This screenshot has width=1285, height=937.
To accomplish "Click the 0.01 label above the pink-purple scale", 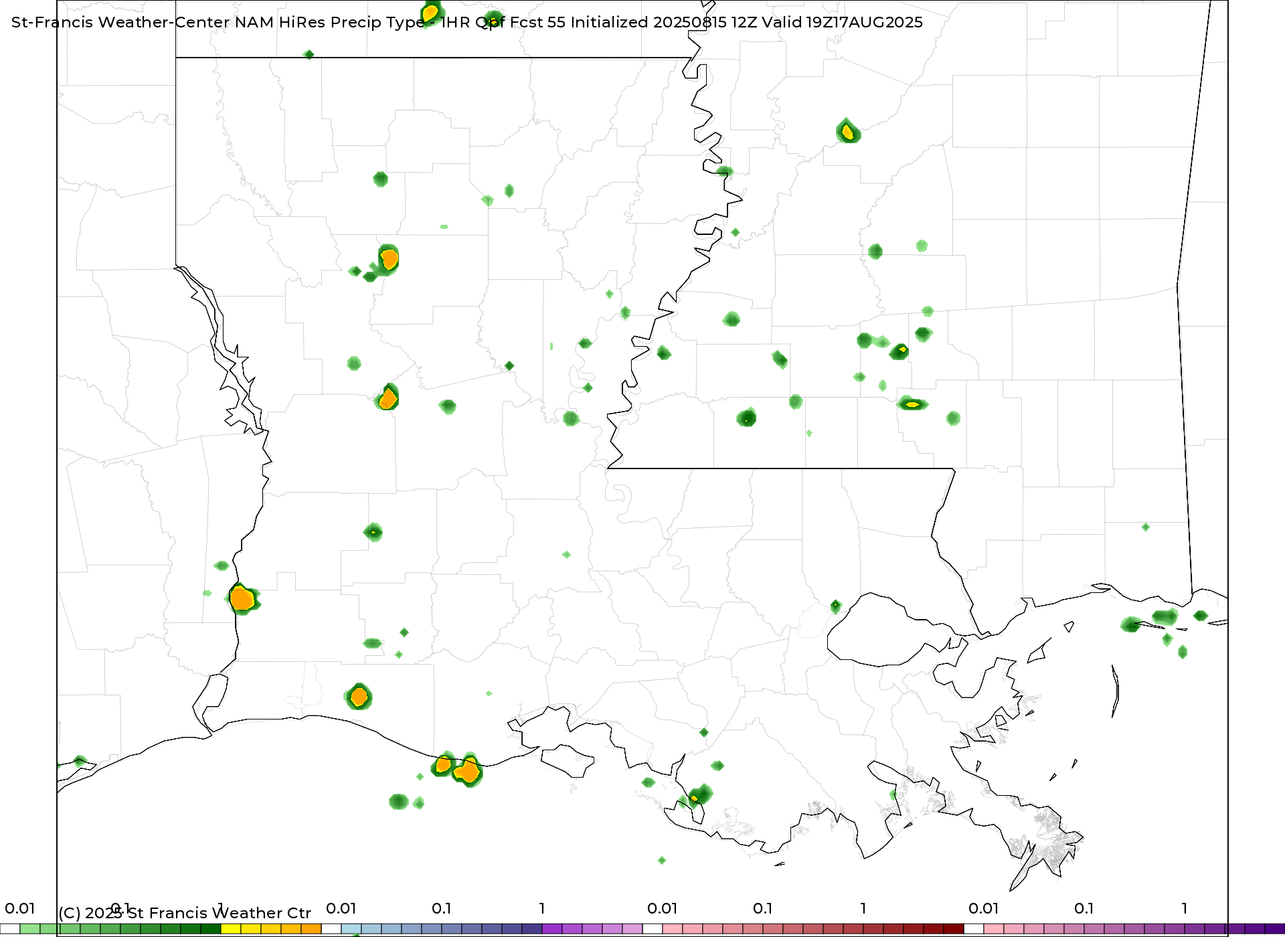I will point(983,908).
